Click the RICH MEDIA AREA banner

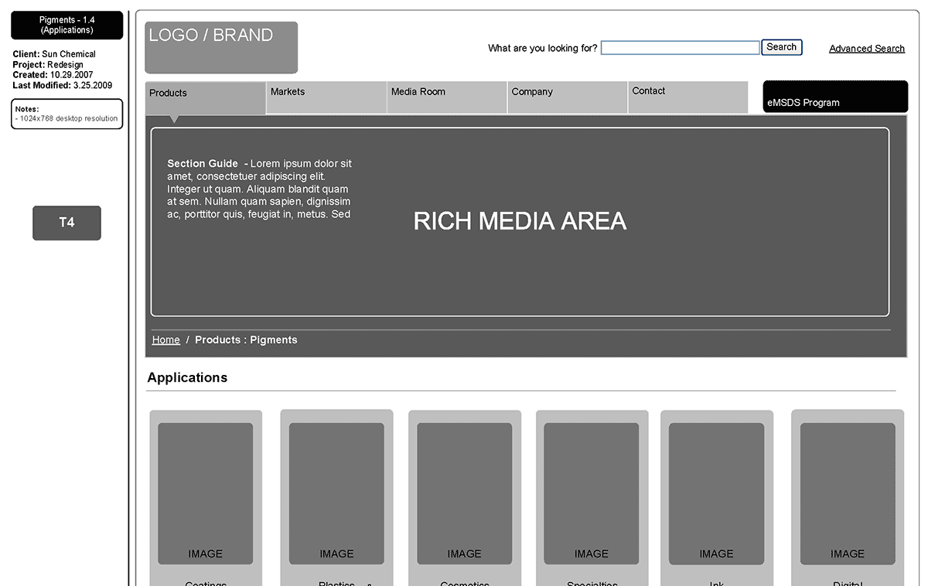point(520,222)
